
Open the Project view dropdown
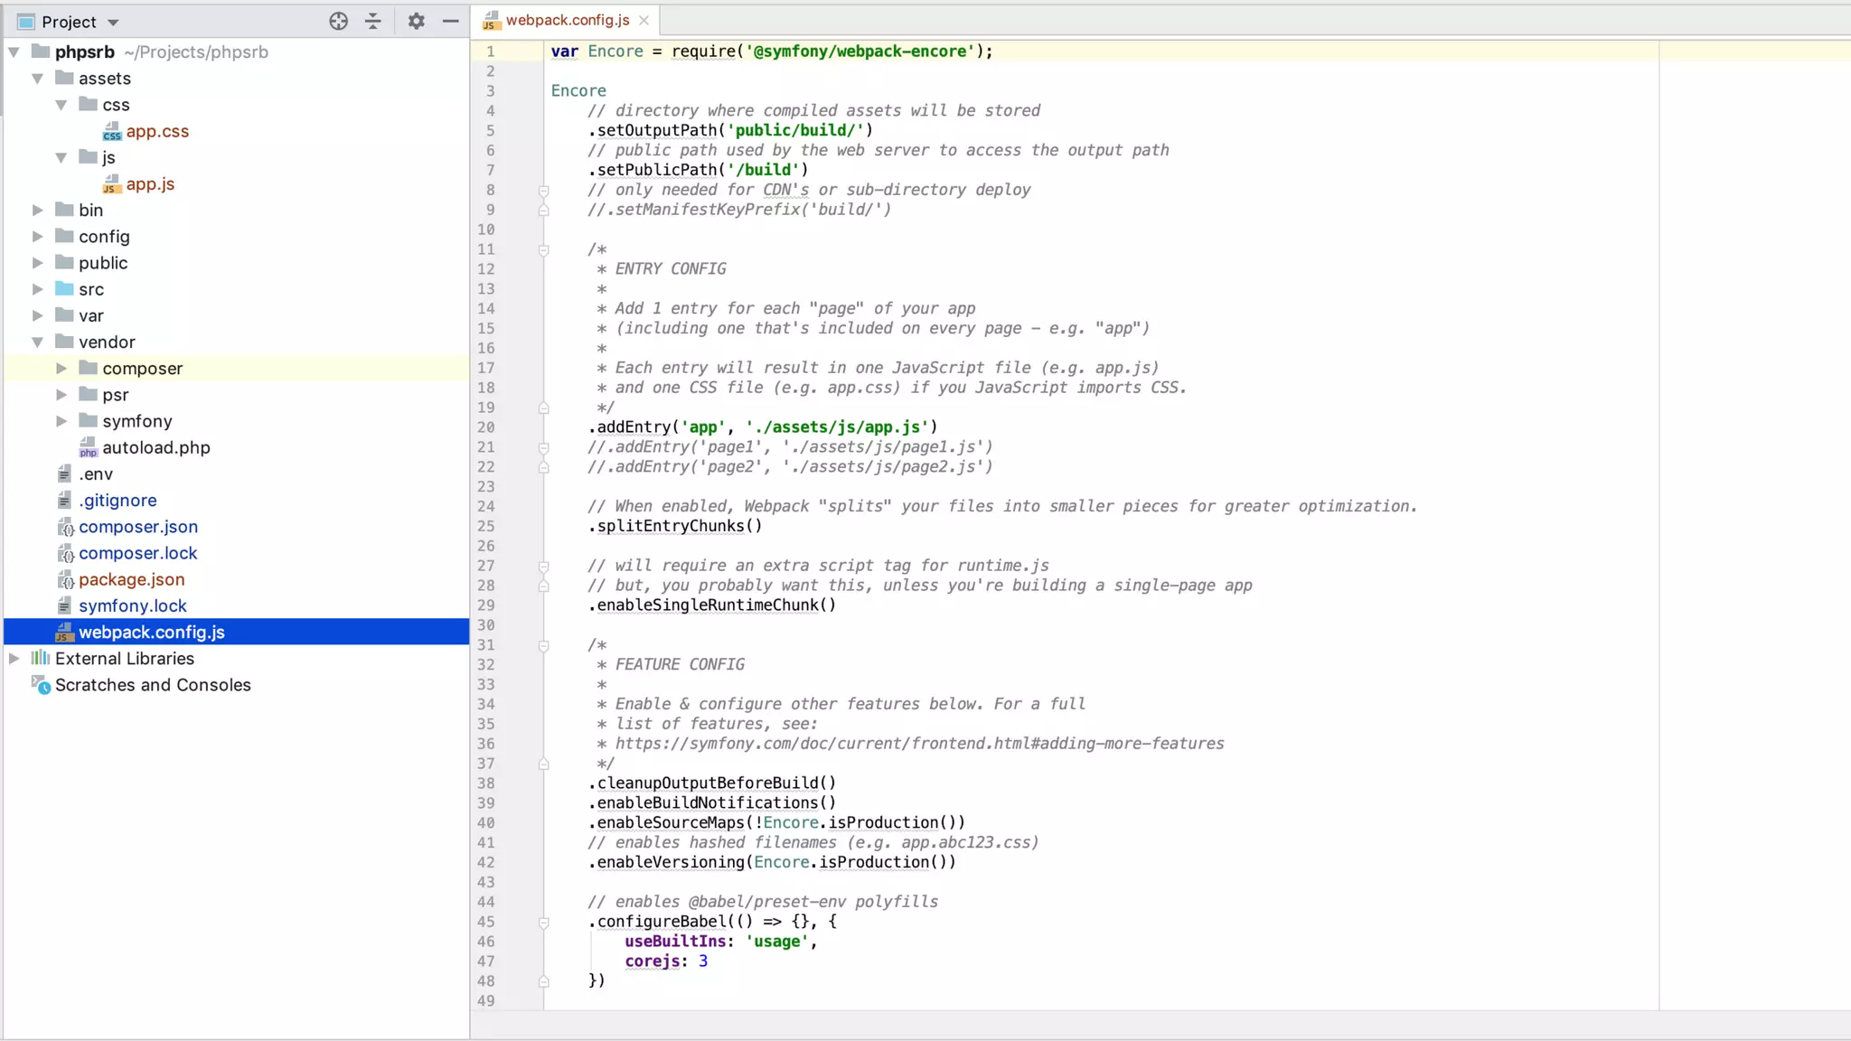113,23
